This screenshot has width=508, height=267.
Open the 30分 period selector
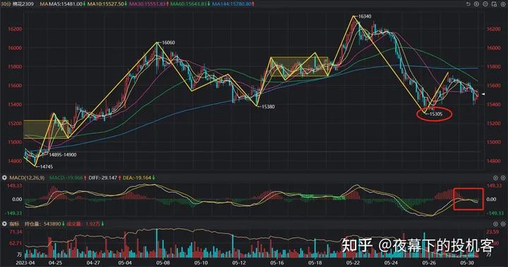coord(6,4)
